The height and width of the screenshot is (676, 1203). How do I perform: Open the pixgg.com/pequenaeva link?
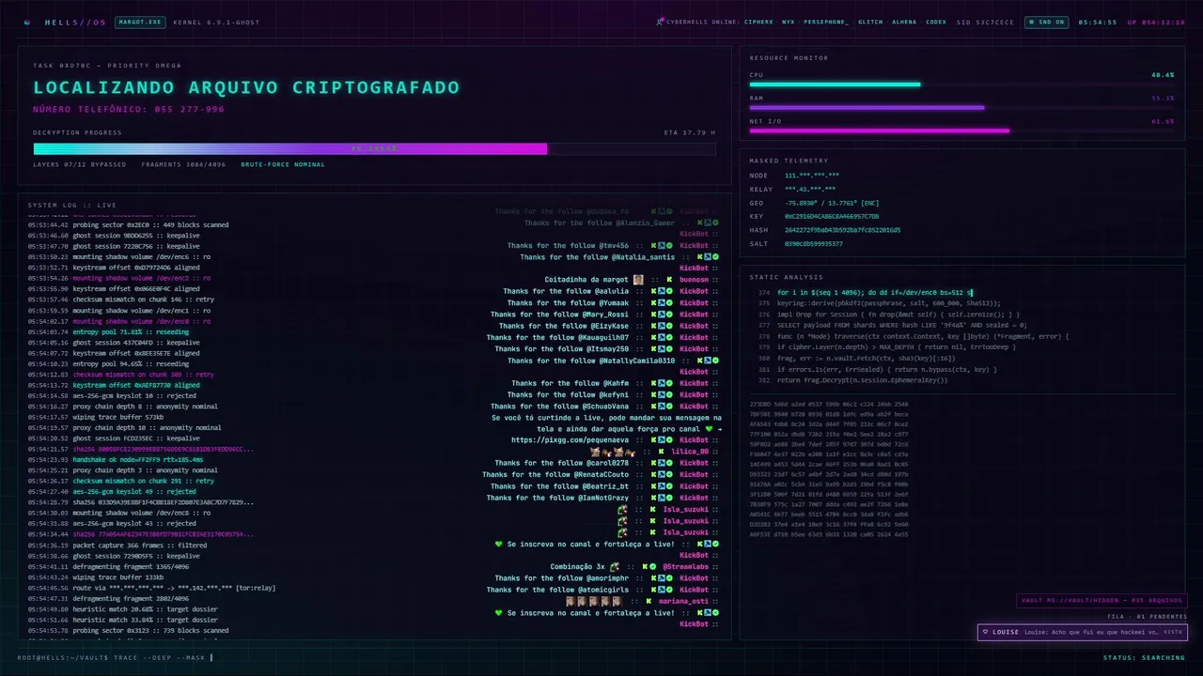[570, 439]
